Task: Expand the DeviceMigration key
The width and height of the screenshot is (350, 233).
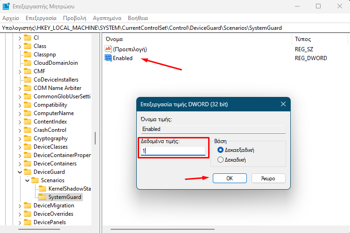Action: tap(20, 206)
